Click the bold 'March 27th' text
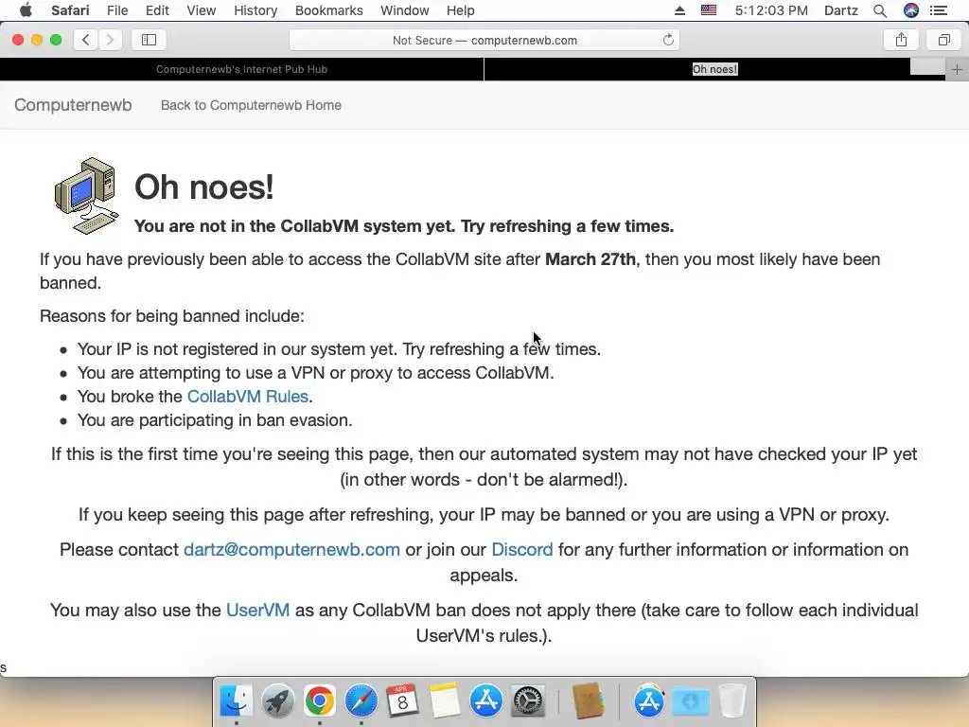Image resolution: width=969 pixels, height=727 pixels. point(590,259)
